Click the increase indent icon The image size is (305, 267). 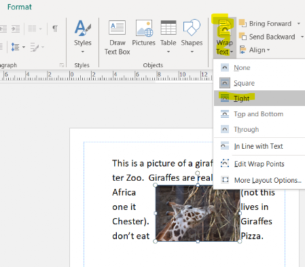pos(16,29)
